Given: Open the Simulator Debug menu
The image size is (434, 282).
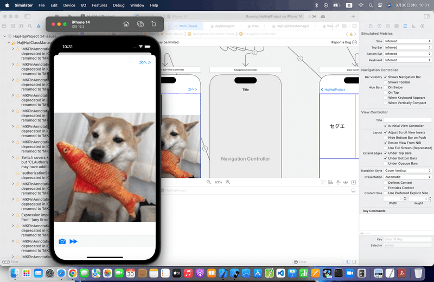Looking at the screenshot, I should tap(118, 5).
